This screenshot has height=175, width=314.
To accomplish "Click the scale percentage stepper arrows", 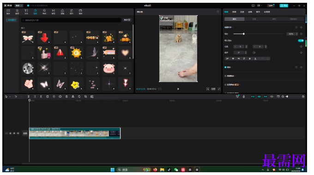I will coord(297,34).
